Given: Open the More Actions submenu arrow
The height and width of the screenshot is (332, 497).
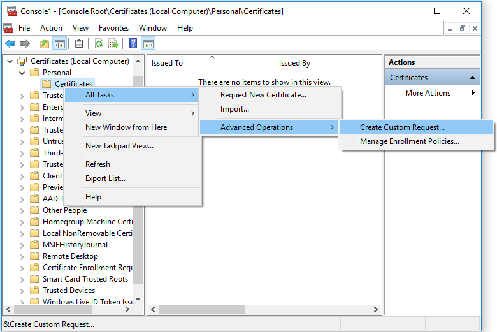Looking at the screenshot, I should [473, 93].
